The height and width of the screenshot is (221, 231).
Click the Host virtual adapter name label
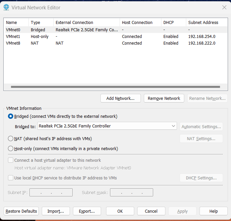tap(73, 168)
